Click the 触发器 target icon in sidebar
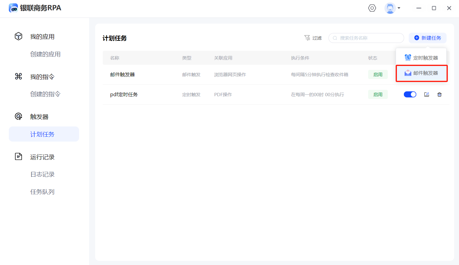 pyautogui.click(x=18, y=116)
